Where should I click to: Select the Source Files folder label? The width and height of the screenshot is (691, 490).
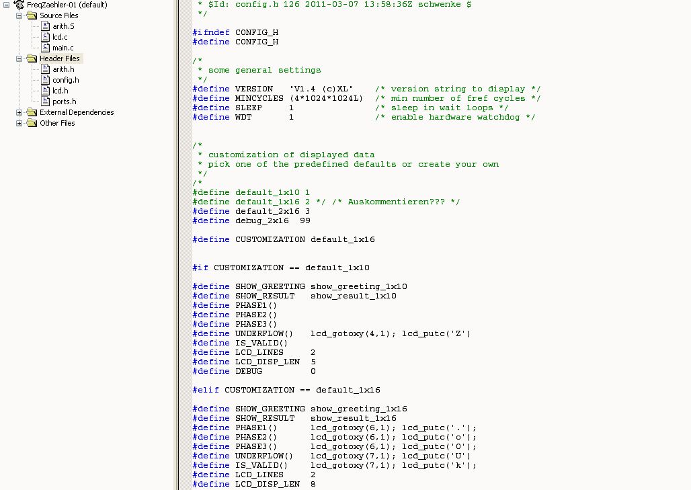click(x=59, y=15)
